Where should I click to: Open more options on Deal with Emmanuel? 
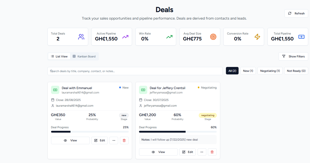[114, 140]
